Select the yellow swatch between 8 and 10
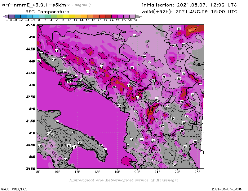The image size is (248, 191). pos(66,16)
